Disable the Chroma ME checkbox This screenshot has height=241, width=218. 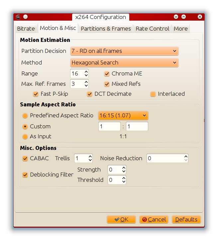[107, 74]
